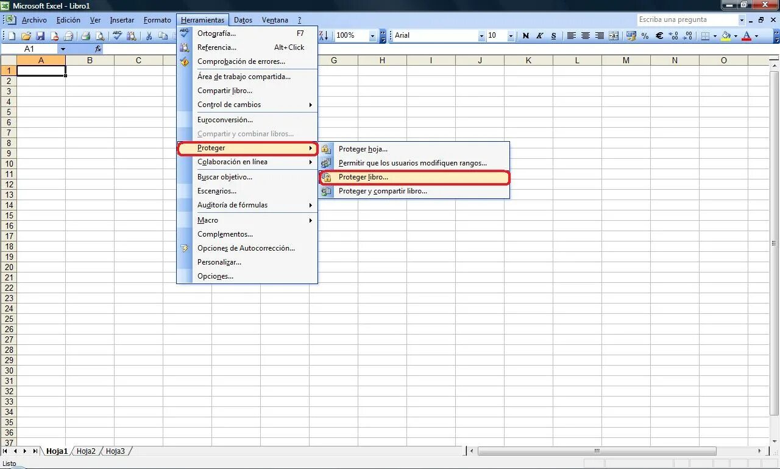
Task: Apply Euro style formatting
Action: (659, 36)
